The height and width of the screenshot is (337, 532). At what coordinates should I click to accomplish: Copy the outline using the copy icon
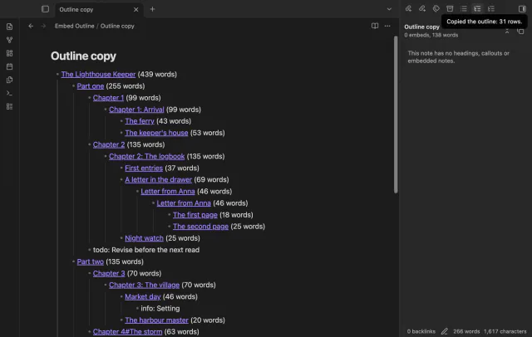tap(521, 32)
